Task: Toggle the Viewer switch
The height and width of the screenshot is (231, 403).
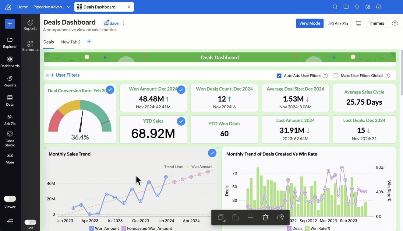Action: (x=10, y=199)
